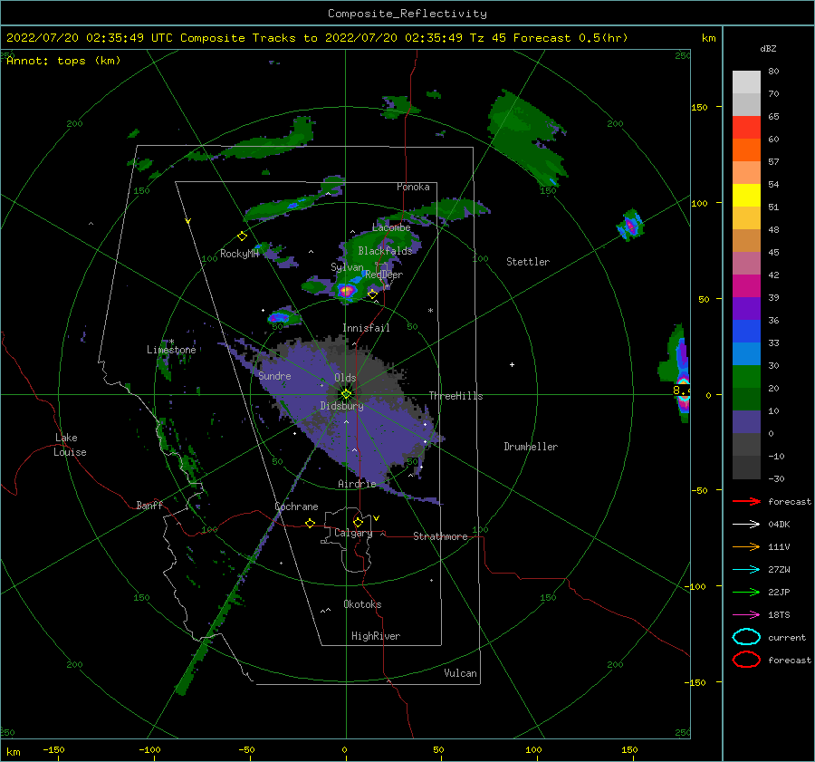Click the magenta 18TS track arrow icon
The width and height of the screenshot is (815, 762).
pyautogui.click(x=746, y=615)
